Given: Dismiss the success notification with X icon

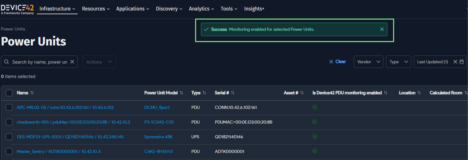Looking at the screenshot, I should (382, 29).
